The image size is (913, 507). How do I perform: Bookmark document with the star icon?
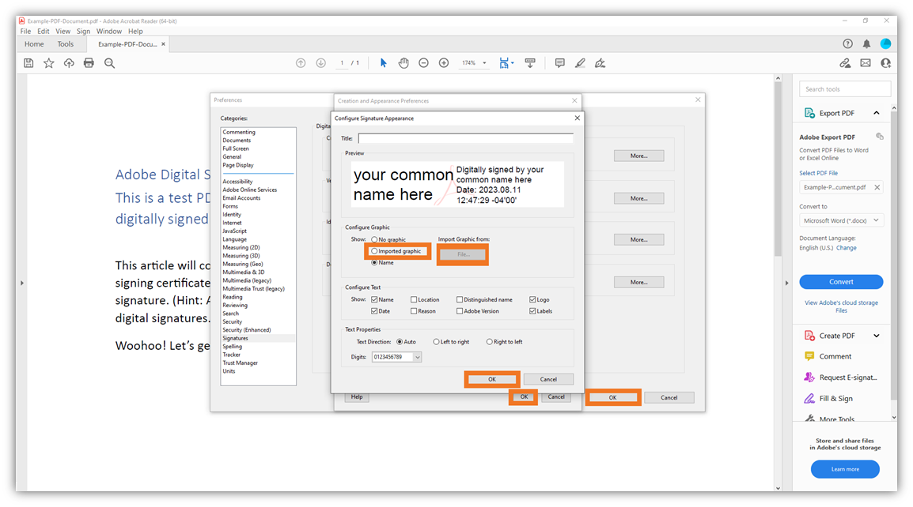tap(49, 63)
